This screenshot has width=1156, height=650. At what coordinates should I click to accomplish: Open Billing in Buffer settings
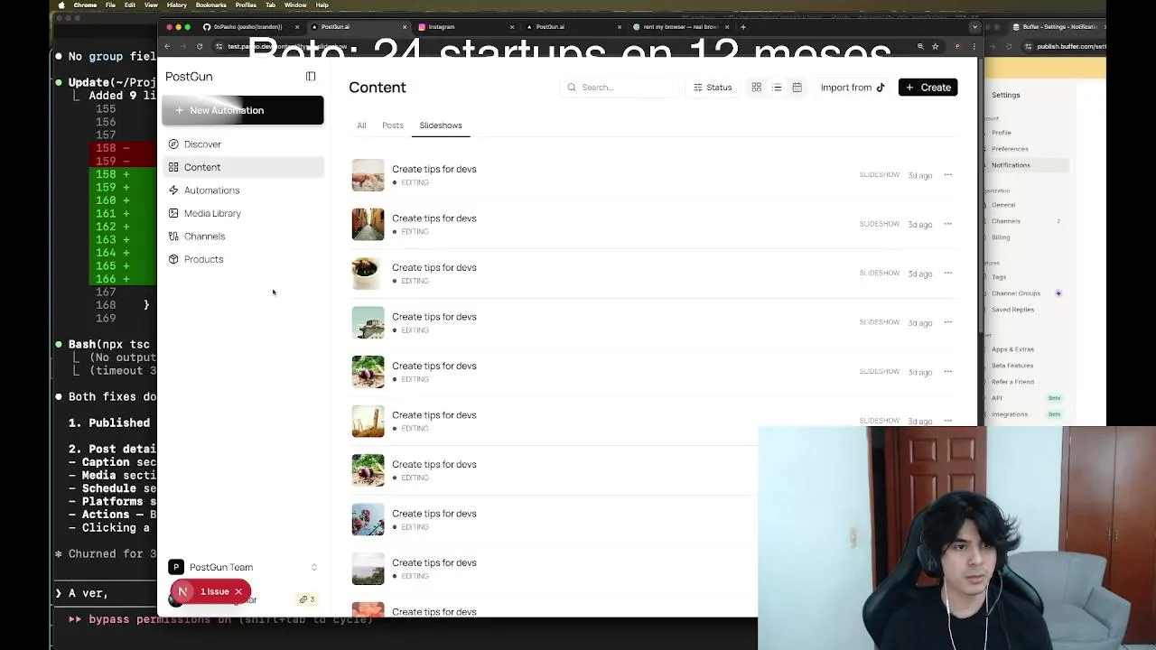click(1001, 237)
